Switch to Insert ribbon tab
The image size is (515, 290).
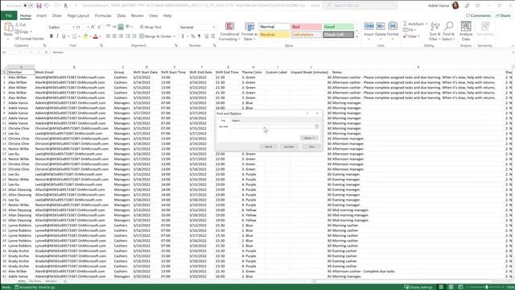click(41, 15)
